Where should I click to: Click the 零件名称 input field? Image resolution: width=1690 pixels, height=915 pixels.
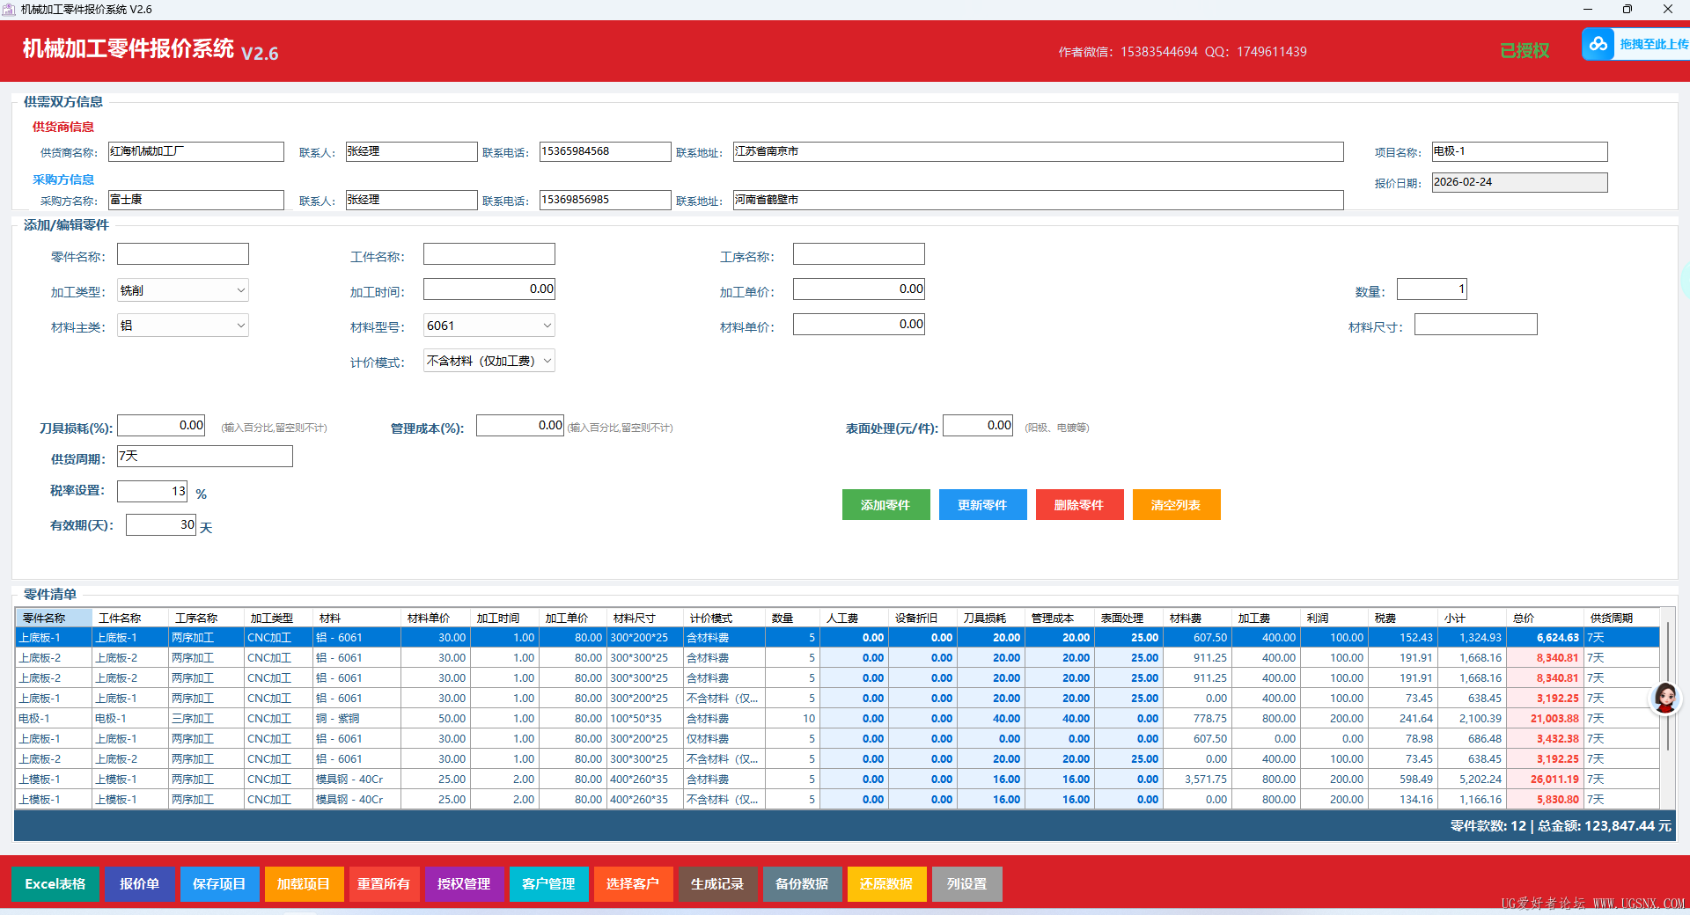[183, 255]
